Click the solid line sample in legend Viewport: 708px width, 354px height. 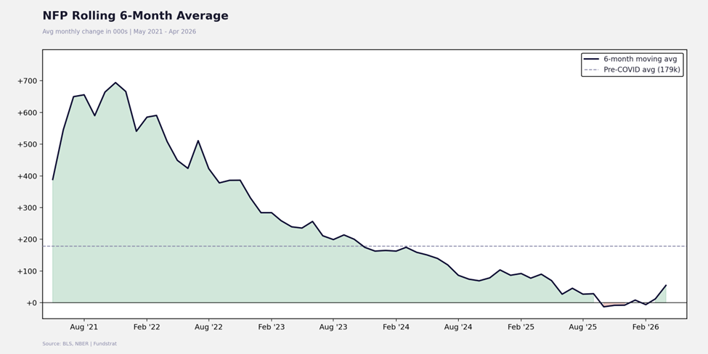591,59
